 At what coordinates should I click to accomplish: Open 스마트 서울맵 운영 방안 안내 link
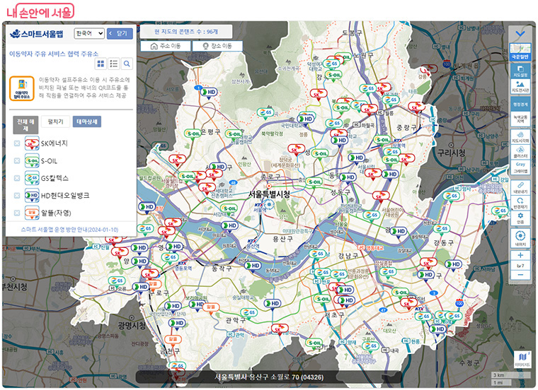(69, 230)
